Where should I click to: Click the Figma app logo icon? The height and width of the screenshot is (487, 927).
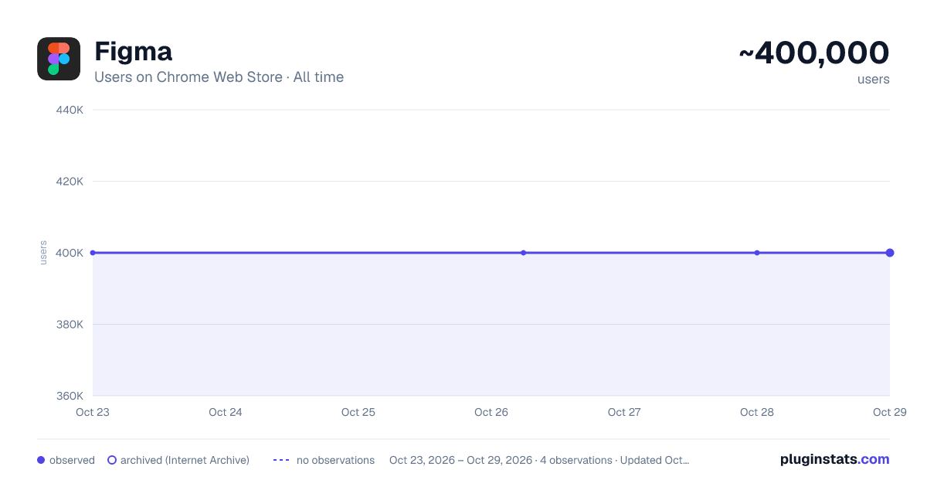coord(59,59)
